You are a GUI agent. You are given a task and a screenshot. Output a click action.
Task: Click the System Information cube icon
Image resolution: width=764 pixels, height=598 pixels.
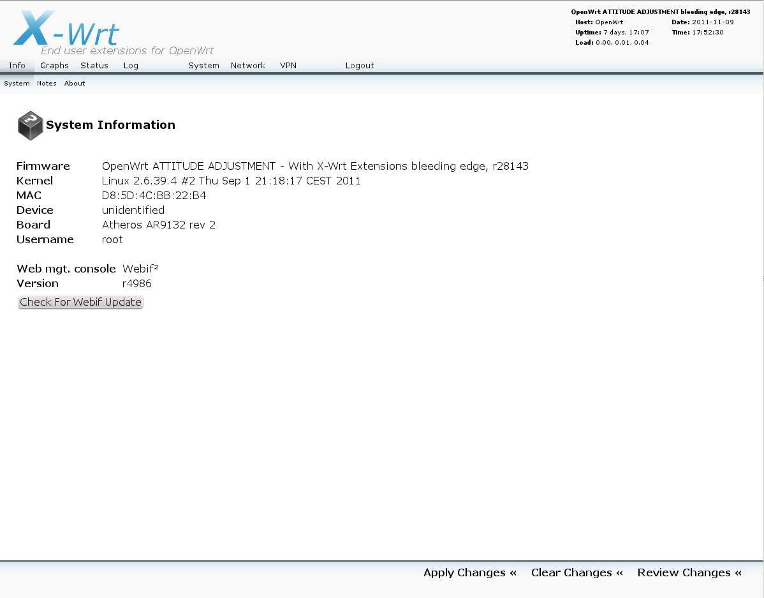coord(30,125)
